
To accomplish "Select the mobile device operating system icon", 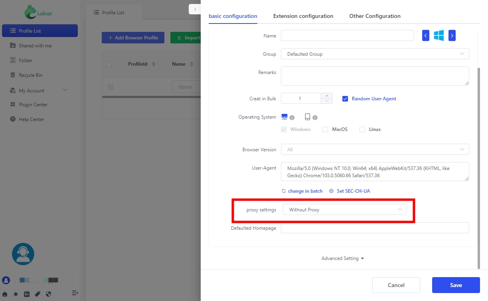I will (x=307, y=117).
